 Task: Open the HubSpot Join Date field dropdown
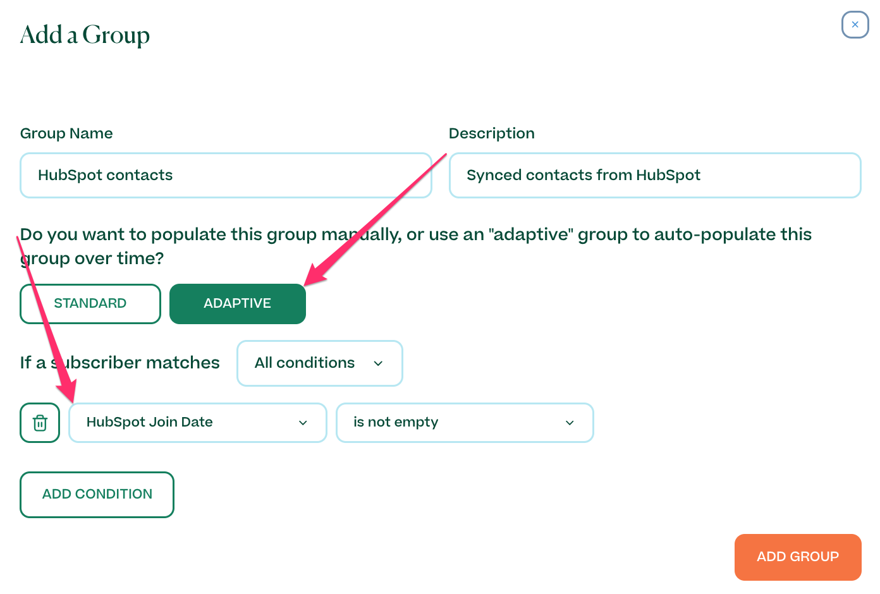click(197, 423)
